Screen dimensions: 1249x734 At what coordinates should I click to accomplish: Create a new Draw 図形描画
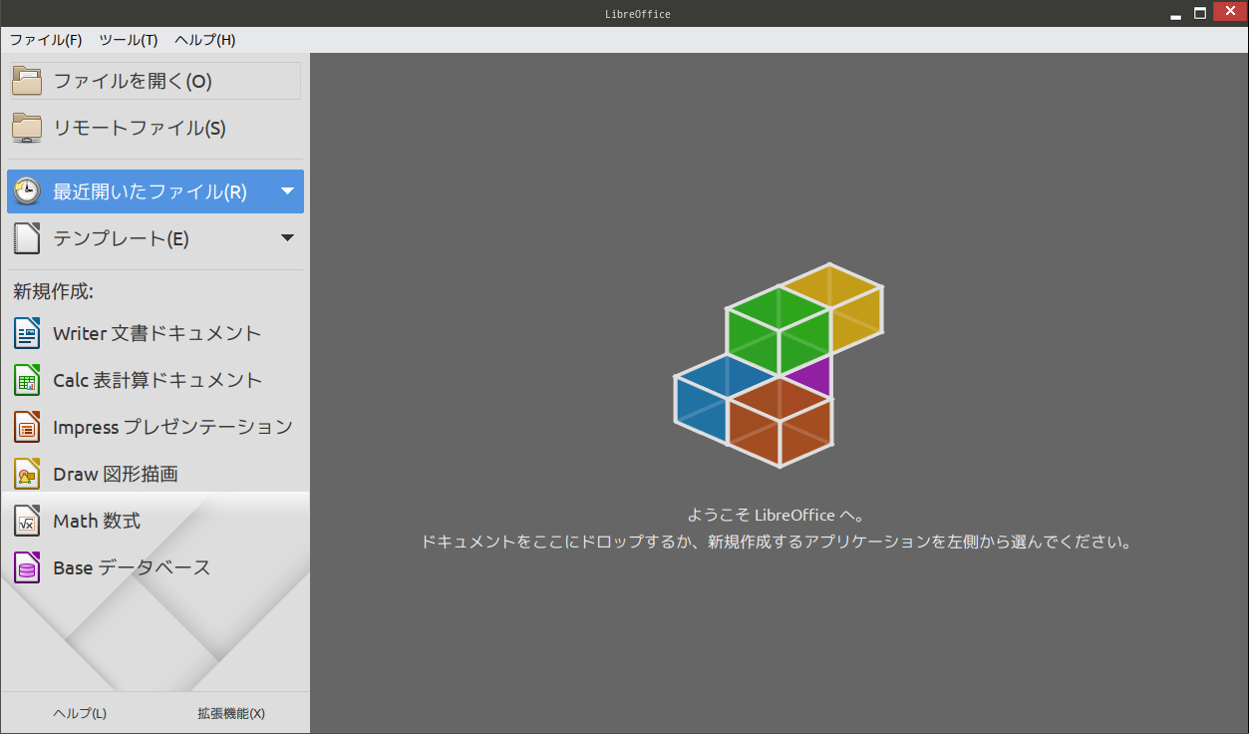point(155,474)
